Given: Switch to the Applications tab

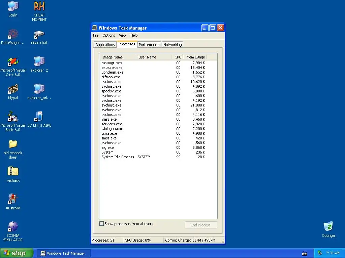Looking at the screenshot, I should (x=105, y=45).
